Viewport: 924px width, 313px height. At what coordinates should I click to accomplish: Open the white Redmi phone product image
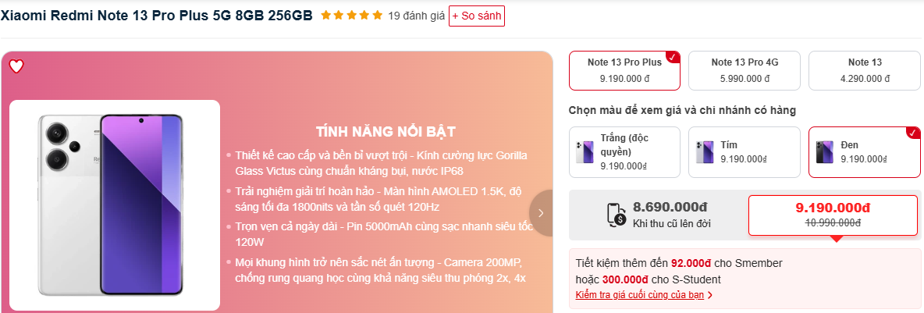(114, 205)
